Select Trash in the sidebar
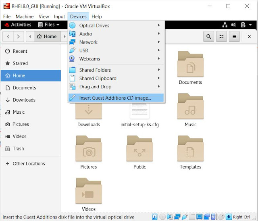The height and width of the screenshot is (221, 258). 31,148
